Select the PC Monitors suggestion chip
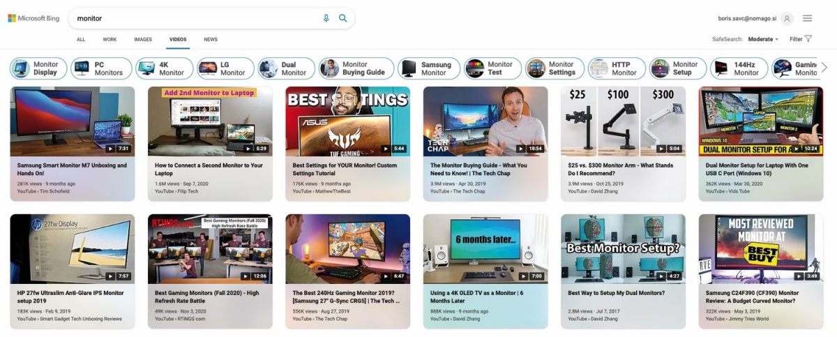Image resolution: width=837 pixels, height=337 pixels. [x=100, y=68]
